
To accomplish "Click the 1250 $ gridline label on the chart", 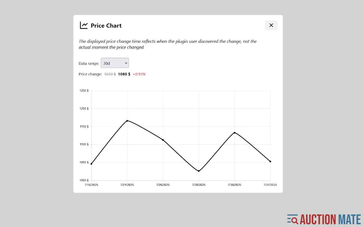I will (84, 91).
